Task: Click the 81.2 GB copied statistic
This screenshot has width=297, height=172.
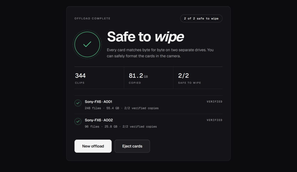Action: pos(148,78)
